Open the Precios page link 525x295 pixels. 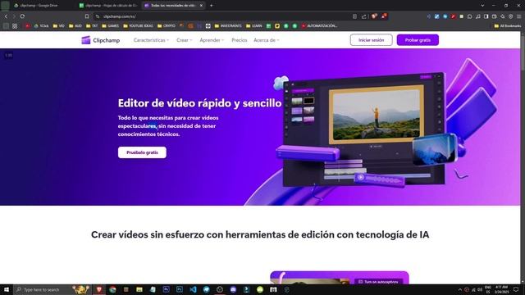(240, 40)
